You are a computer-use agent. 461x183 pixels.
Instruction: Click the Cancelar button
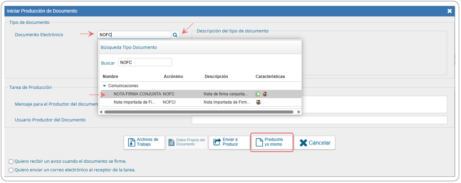pyautogui.click(x=314, y=143)
